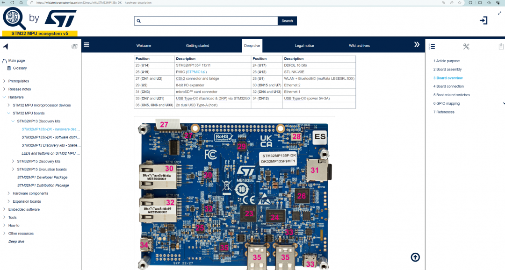Collapse the STM32MP13 Discovery kits section
The height and width of the screenshot is (270, 505).
coord(13,121)
